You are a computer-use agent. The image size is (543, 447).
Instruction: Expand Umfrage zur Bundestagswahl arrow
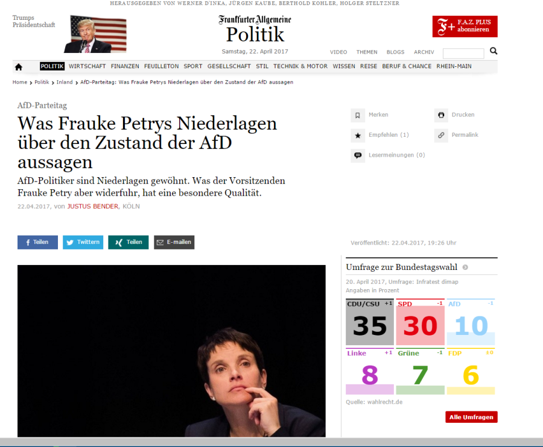point(465,267)
